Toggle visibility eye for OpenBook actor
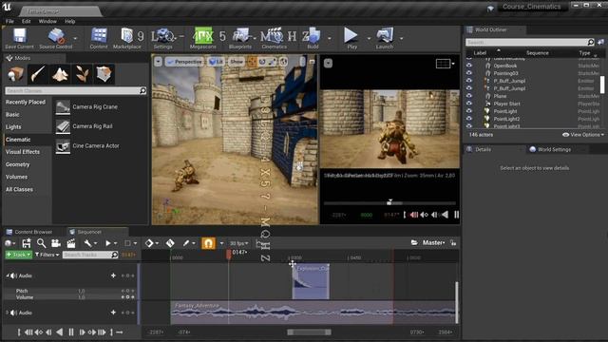The height and width of the screenshot is (342, 608). (x=468, y=66)
